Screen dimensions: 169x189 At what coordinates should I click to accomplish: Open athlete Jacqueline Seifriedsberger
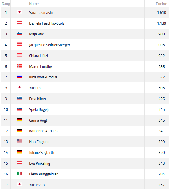[x=49, y=45]
